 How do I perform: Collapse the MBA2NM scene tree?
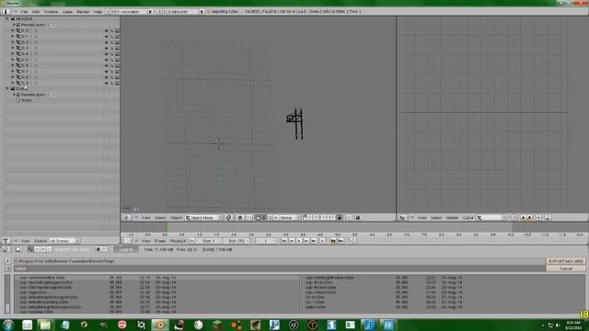point(6,18)
